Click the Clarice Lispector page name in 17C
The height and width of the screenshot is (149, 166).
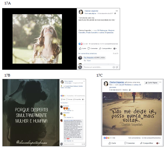117,82
